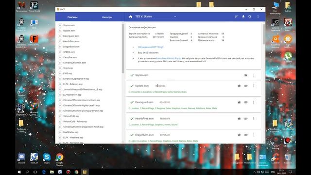Select RealShelter.esp in the sidebar
311x175 pixels.
tap(70, 132)
